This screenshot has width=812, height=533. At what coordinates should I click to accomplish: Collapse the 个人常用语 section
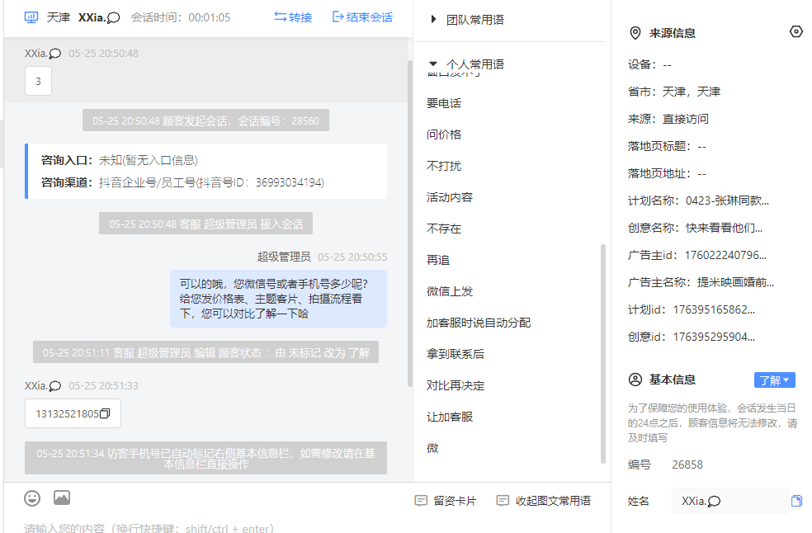coord(468,64)
